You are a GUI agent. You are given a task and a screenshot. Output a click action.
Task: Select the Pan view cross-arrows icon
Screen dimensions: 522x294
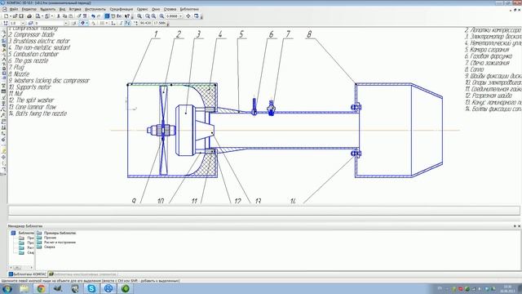[x=188, y=16]
